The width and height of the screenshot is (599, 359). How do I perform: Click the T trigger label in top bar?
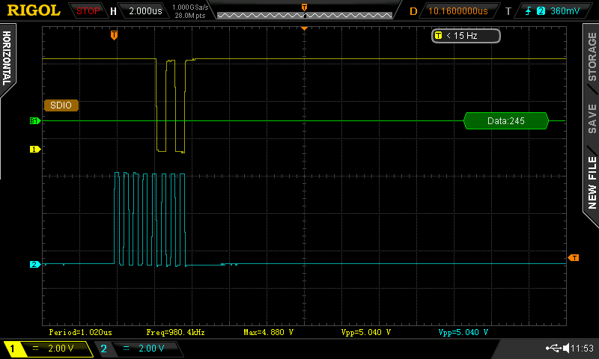508,11
